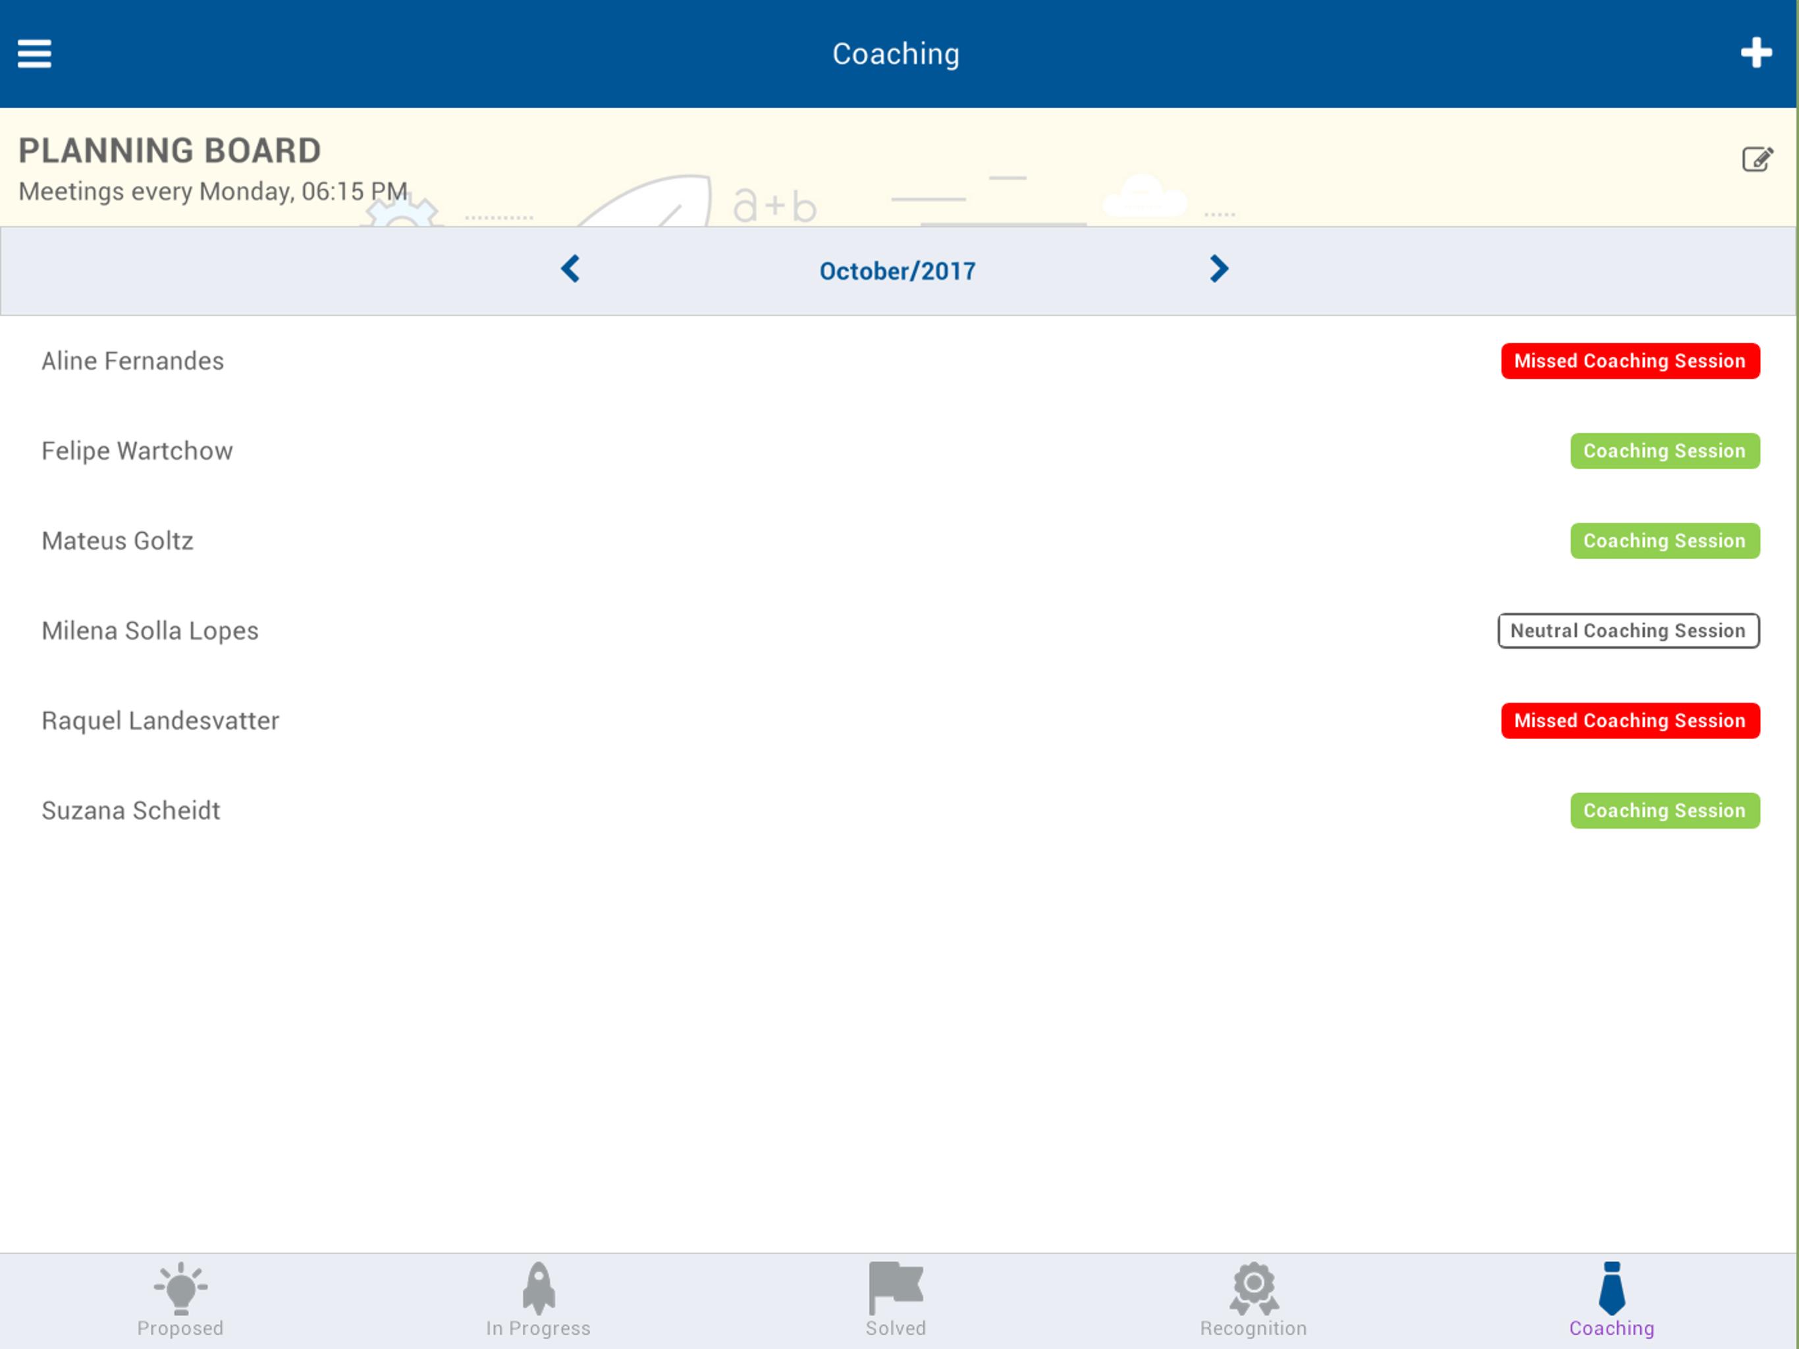This screenshot has width=1799, height=1349.
Task: Switch to the Recognition tab
Action: pyautogui.click(x=1253, y=1300)
